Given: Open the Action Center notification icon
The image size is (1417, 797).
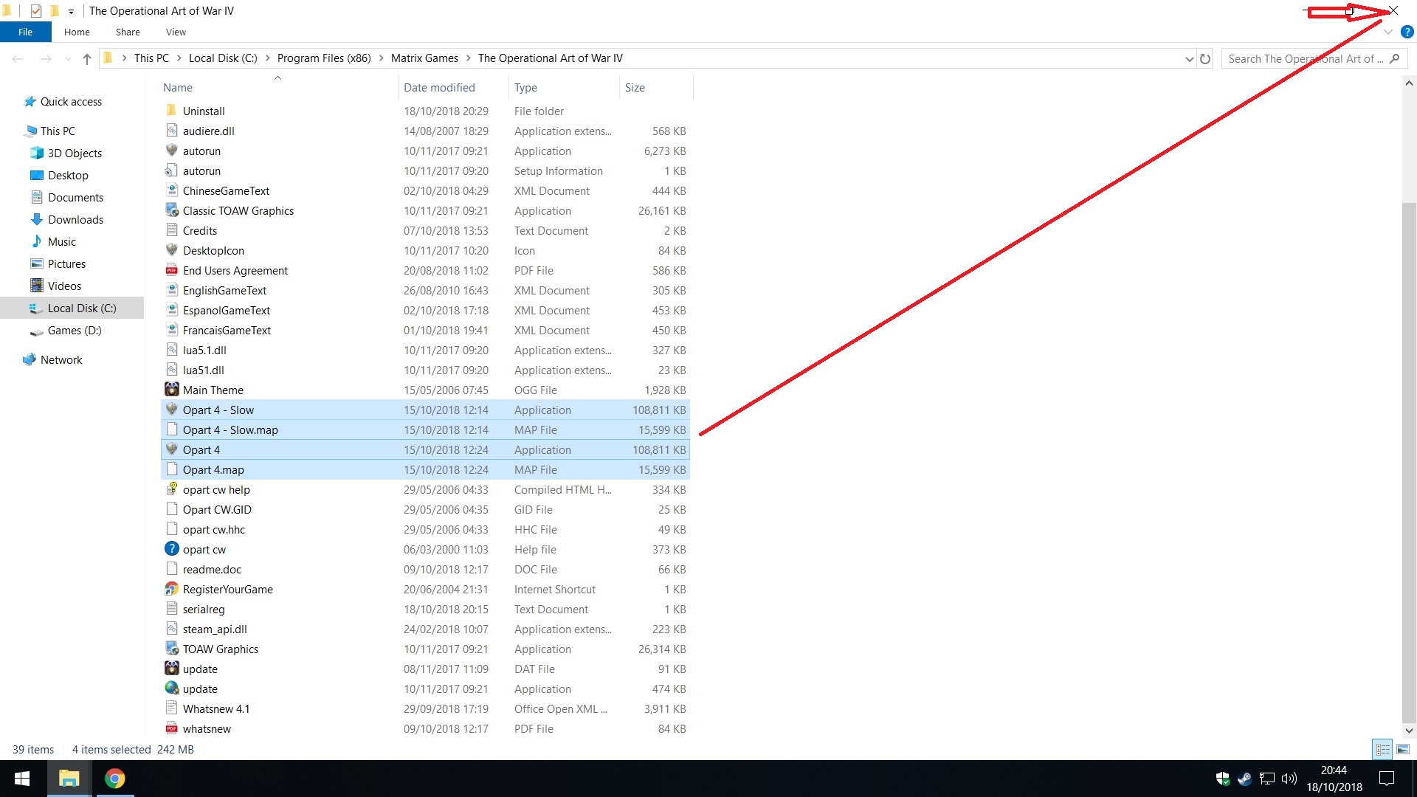Looking at the screenshot, I should click(1387, 779).
